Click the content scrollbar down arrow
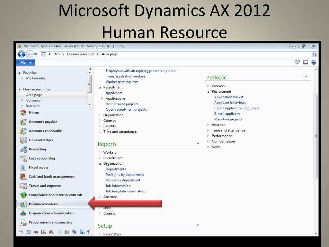The width and height of the screenshot is (329, 247). [x=316, y=234]
